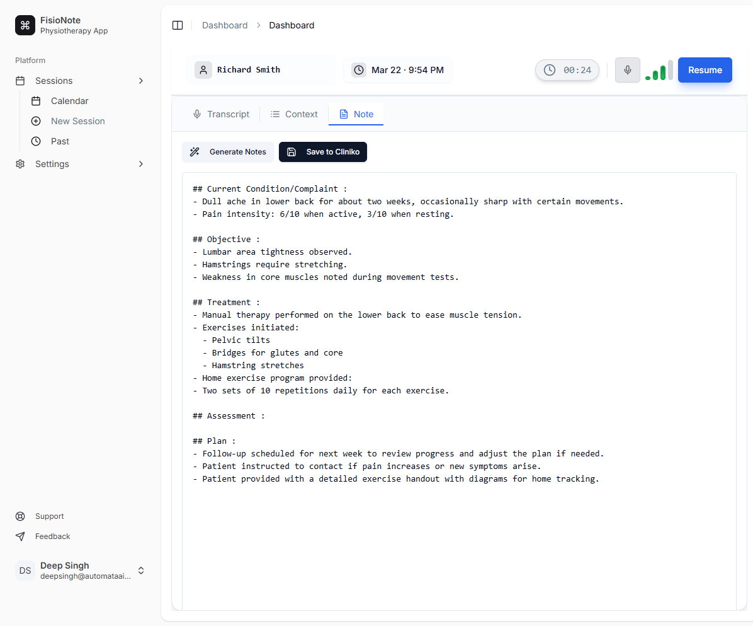Screen dimensions: 753x626
Task: Click the magic wand Generate icon
Action: (x=195, y=152)
